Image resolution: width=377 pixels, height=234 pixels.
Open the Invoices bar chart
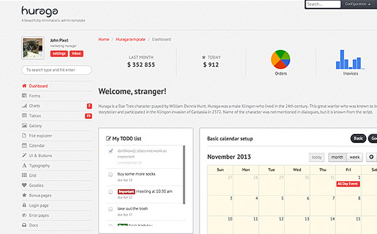point(350,60)
